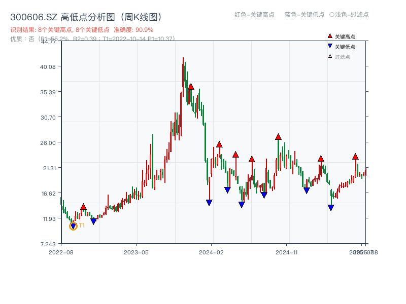Click the 11.93 price axis label
Screen dimensions: 406x304
(49, 219)
